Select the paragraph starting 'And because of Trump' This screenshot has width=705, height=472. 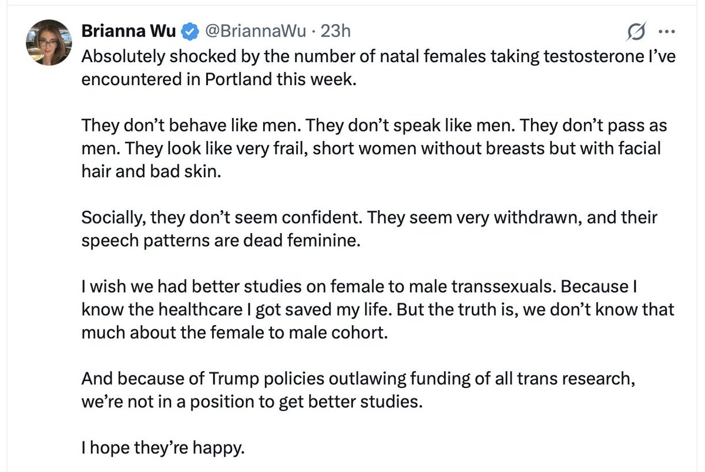[x=359, y=391]
